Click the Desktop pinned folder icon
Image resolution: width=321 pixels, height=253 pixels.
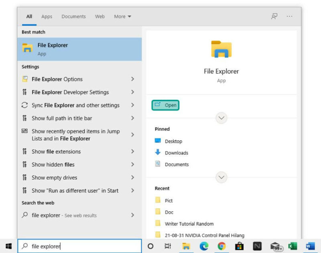click(x=158, y=141)
